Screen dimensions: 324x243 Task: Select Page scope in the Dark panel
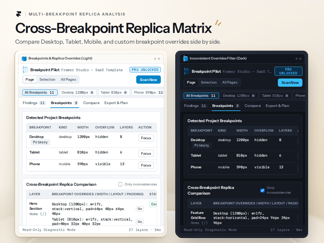tap(191, 83)
